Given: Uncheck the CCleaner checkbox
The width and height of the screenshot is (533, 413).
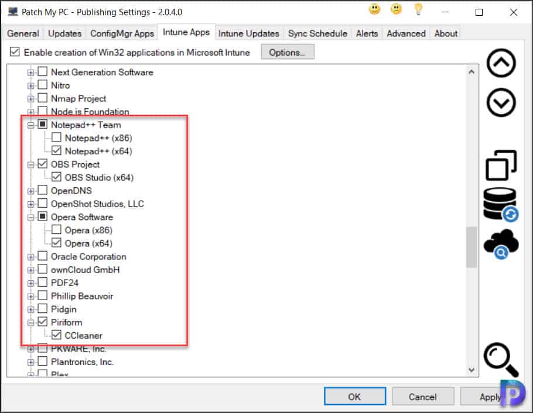Looking at the screenshot, I should [56, 335].
